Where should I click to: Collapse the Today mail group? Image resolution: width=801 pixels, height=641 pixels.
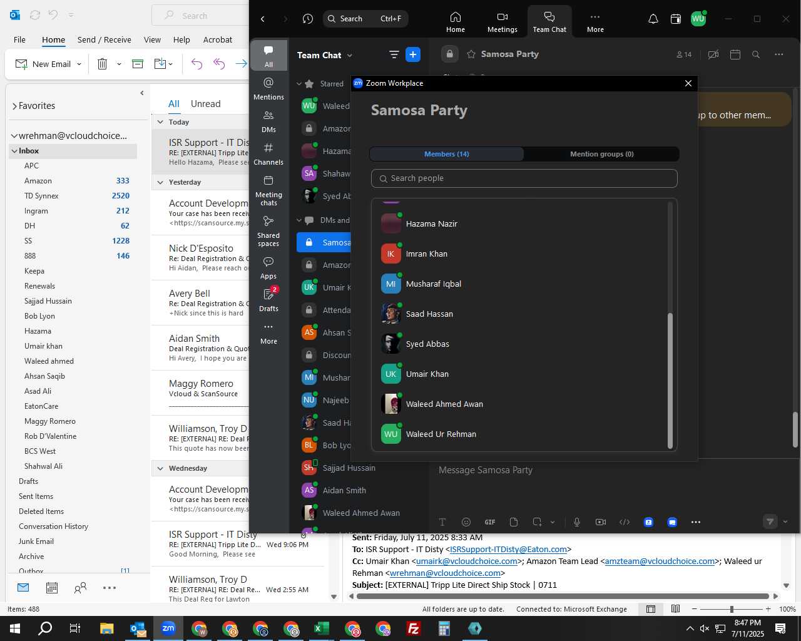161,122
